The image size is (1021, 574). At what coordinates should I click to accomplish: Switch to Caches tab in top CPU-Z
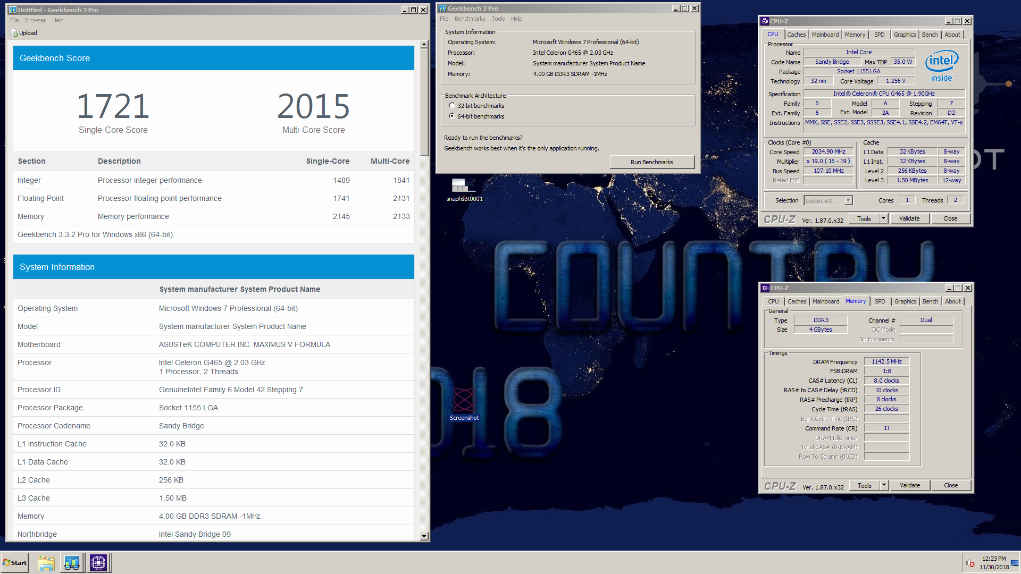[796, 35]
